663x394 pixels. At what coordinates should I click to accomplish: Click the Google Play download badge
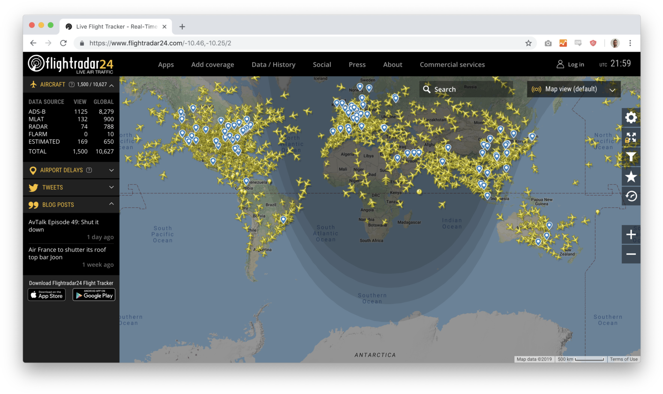pyautogui.click(x=94, y=295)
